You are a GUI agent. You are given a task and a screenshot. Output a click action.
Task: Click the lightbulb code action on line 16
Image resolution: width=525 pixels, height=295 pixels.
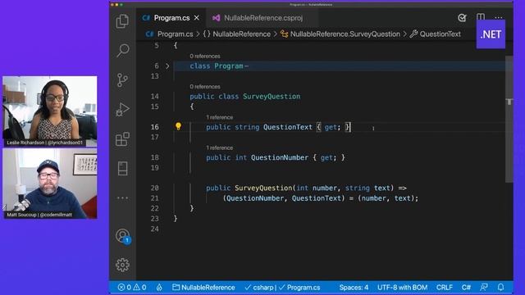tap(179, 126)
